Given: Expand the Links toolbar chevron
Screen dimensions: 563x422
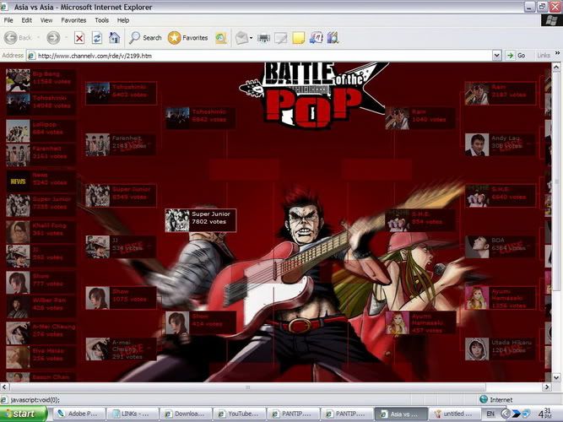Looking at the screenshot, I should [557, 53].
